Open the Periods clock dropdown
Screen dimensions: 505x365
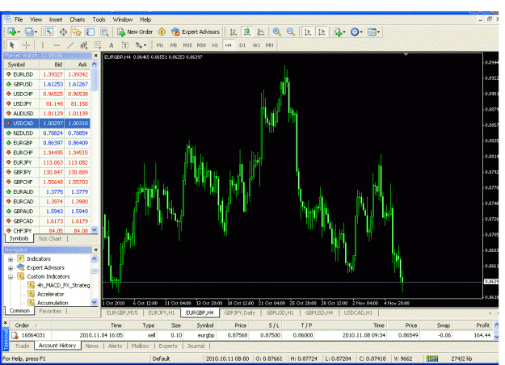(356, 31)
